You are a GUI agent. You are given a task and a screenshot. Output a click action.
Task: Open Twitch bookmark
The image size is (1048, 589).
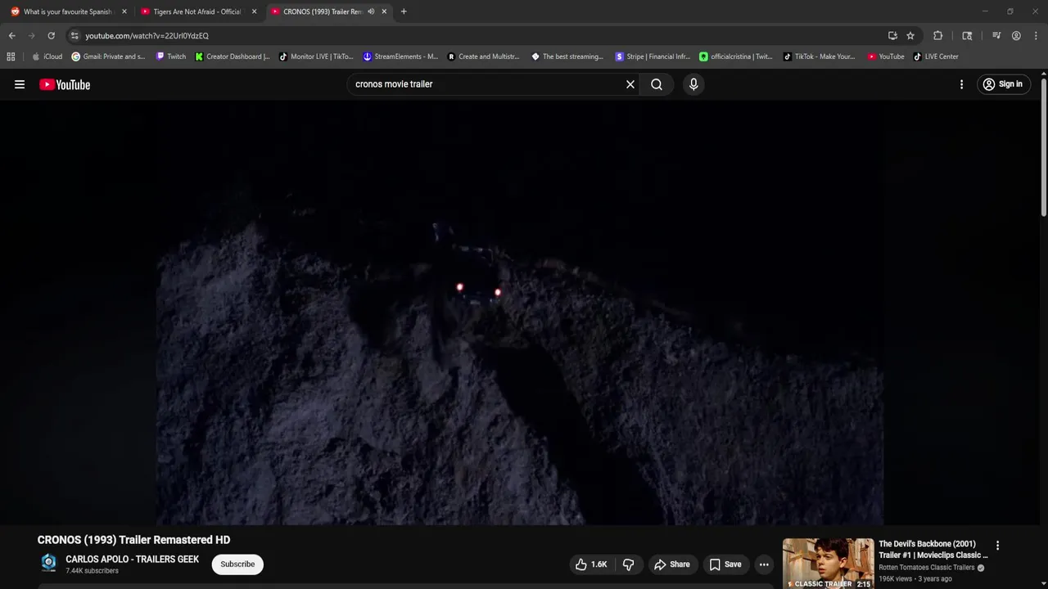coord(171,56)
